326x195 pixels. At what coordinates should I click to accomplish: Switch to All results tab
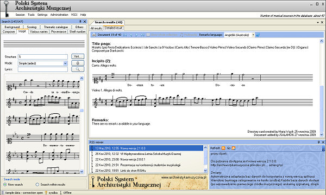coord(96,28)
